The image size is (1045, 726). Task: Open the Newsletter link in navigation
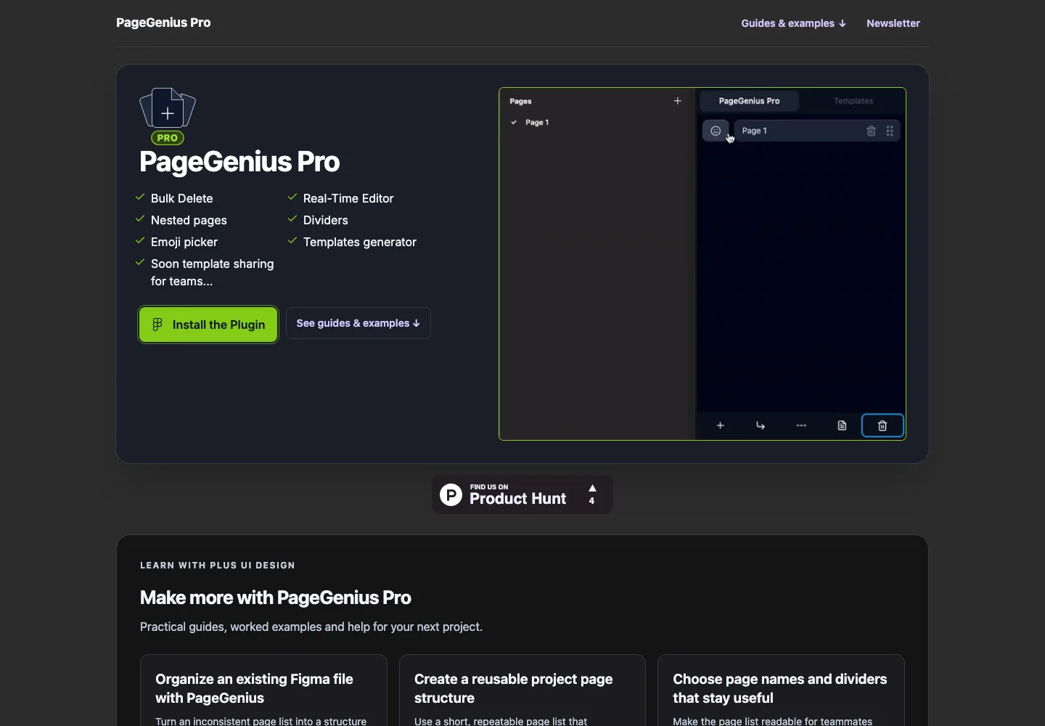point(893,23)
